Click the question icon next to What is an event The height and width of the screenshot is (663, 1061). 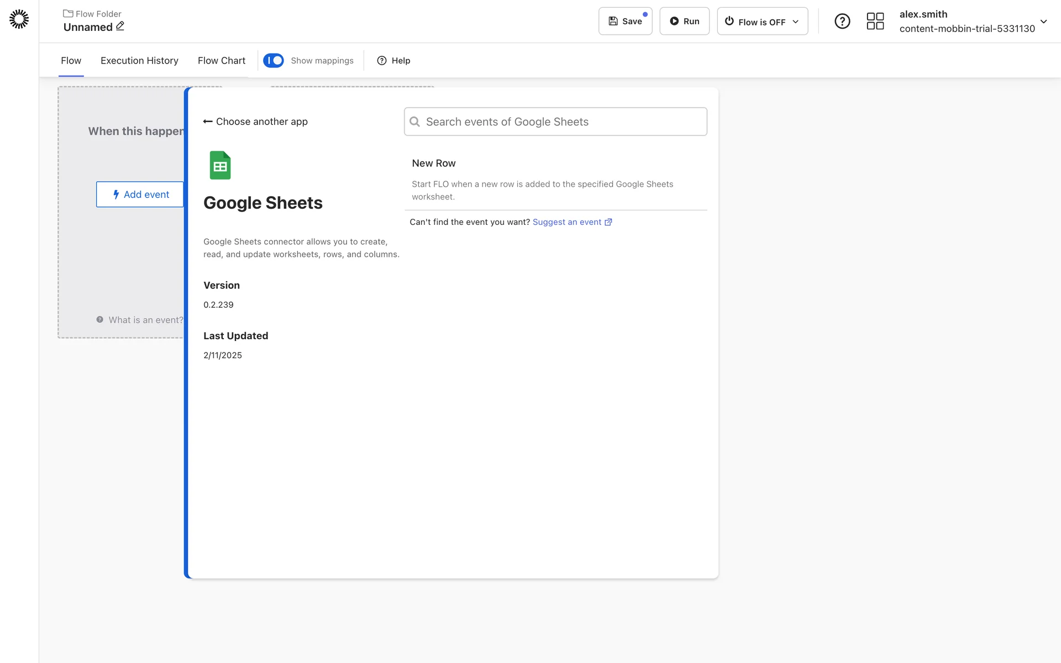coord(100,319)
